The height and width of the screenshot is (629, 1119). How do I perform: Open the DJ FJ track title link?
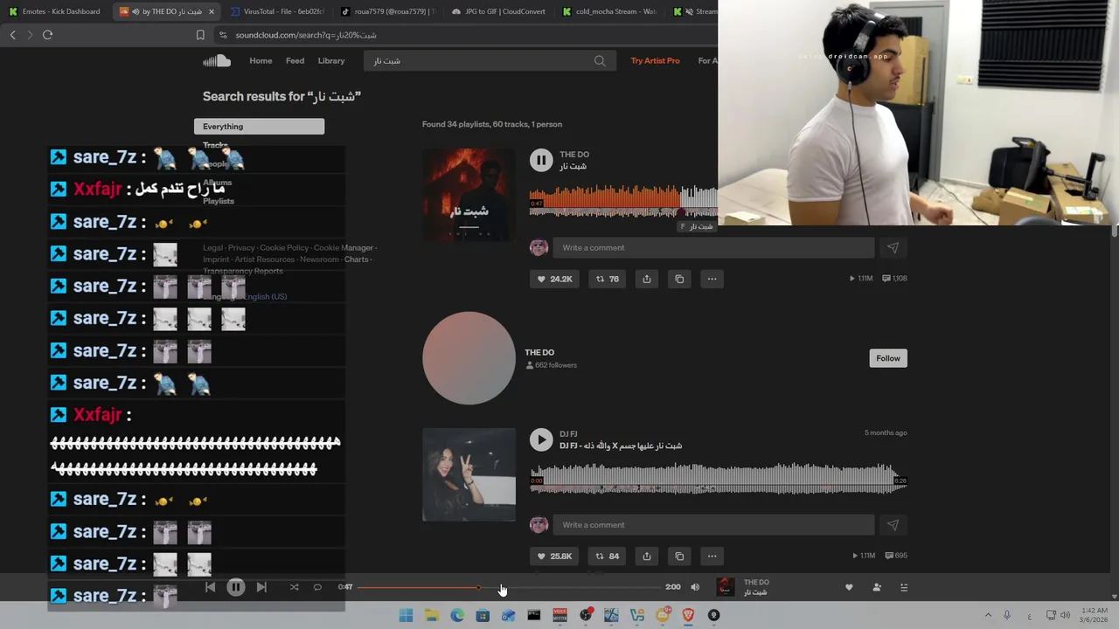pos(621,446)
